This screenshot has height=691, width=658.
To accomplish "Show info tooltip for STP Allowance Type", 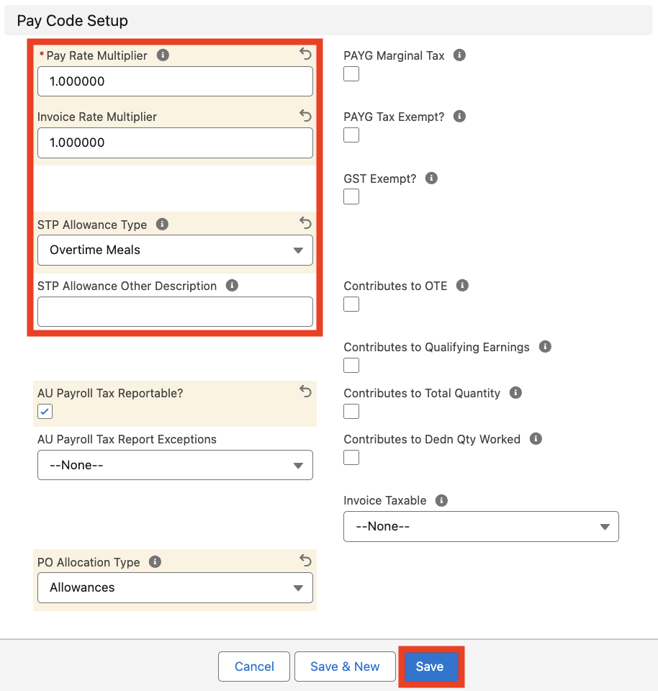I will (162, 225).
